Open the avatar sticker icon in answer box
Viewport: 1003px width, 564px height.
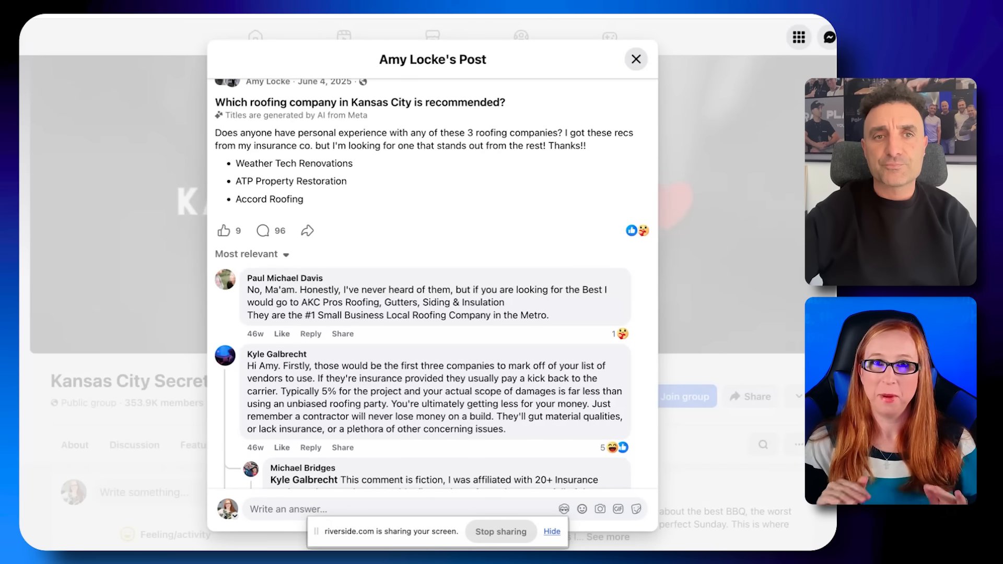pos(564,509)
